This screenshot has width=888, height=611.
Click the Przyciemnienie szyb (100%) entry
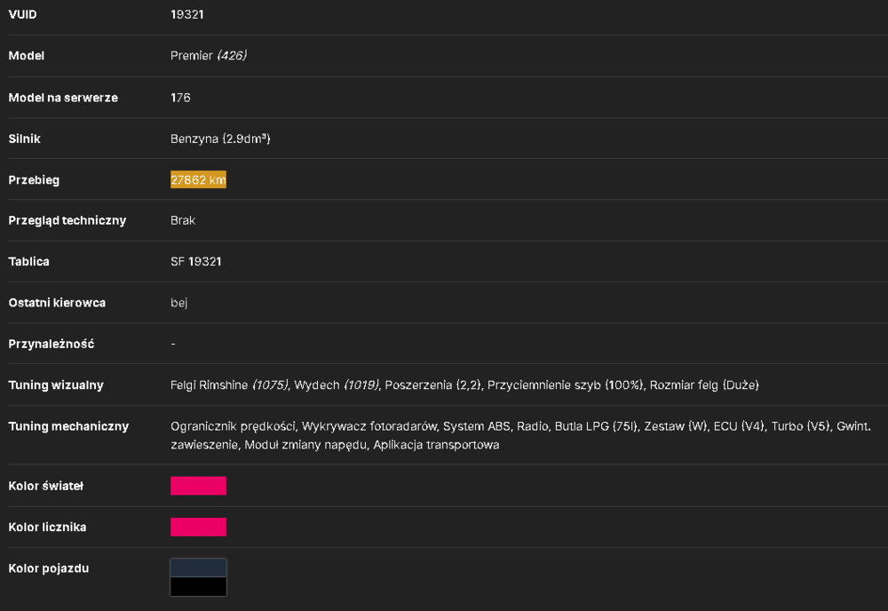[566, 385]
